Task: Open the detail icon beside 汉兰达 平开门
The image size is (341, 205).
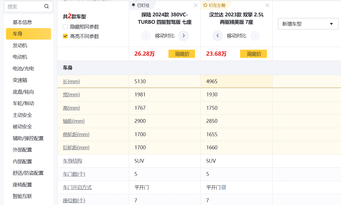Action: click(224, 187)
